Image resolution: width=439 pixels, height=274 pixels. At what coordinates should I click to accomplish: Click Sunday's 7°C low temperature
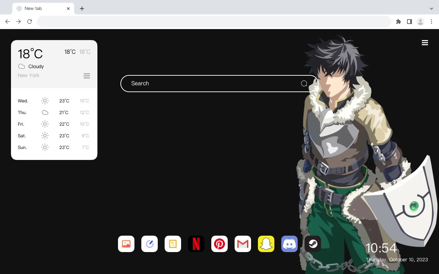85,147
